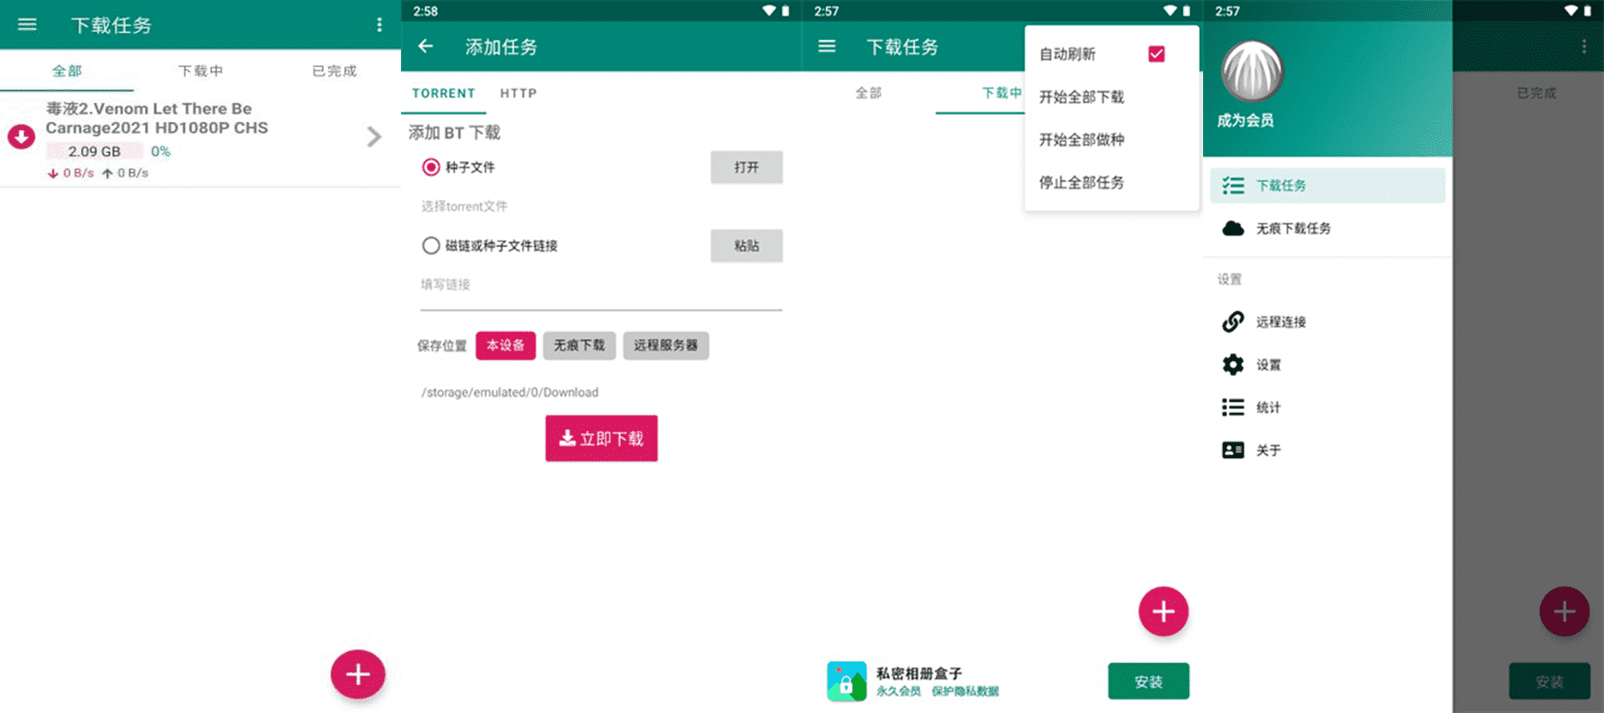This screenshot has width=1604, height=713.
Task: Choose 远程服务器 as save location
Action: point(665,346)
